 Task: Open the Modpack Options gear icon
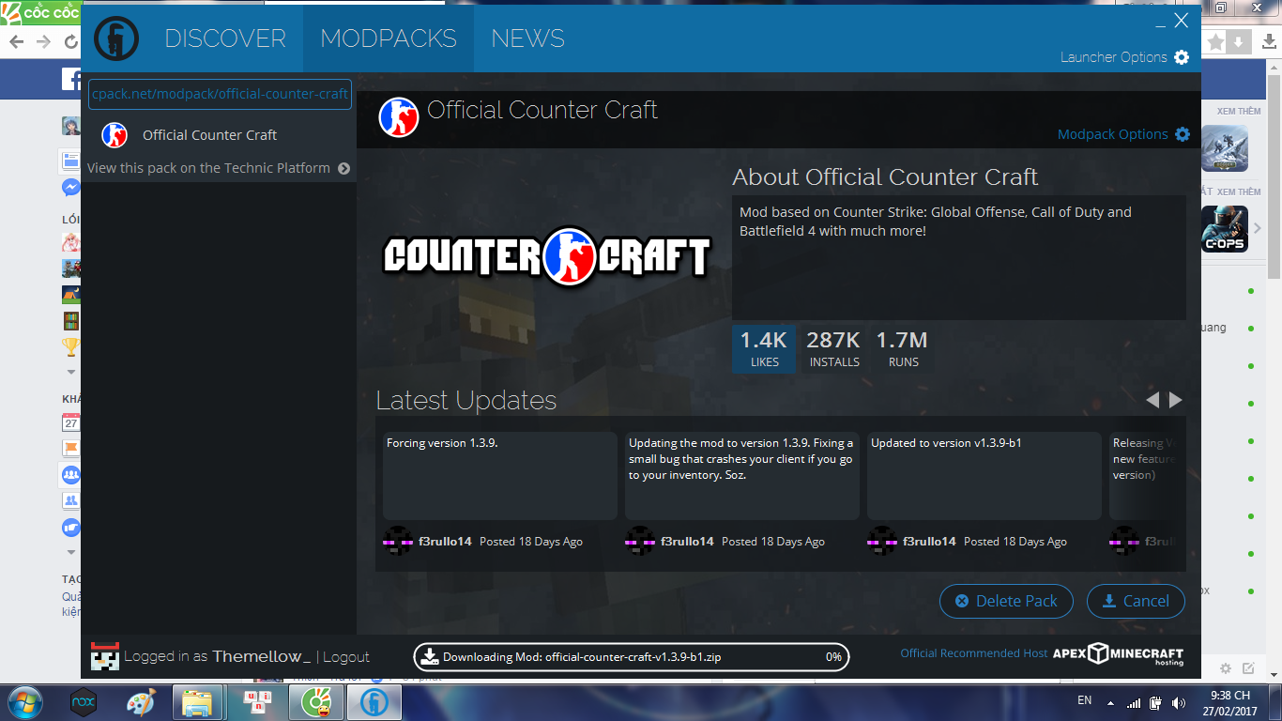click(1183, 134)
